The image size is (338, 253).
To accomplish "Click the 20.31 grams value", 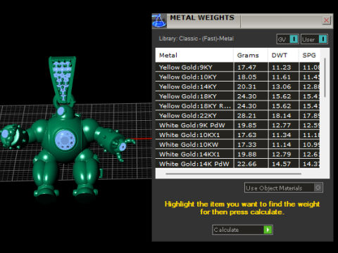I will (246, 86).
